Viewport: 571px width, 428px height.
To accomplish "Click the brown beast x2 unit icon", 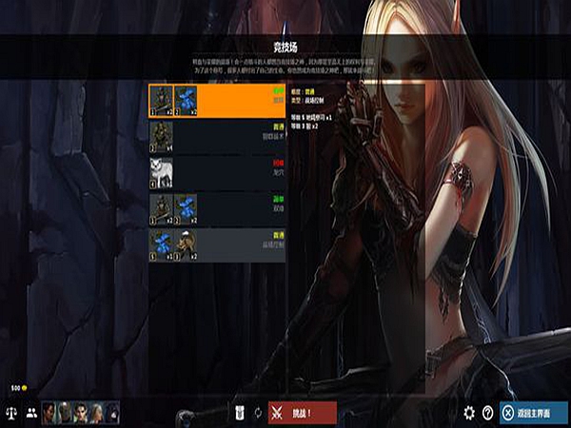I will [x=186, y=245].
